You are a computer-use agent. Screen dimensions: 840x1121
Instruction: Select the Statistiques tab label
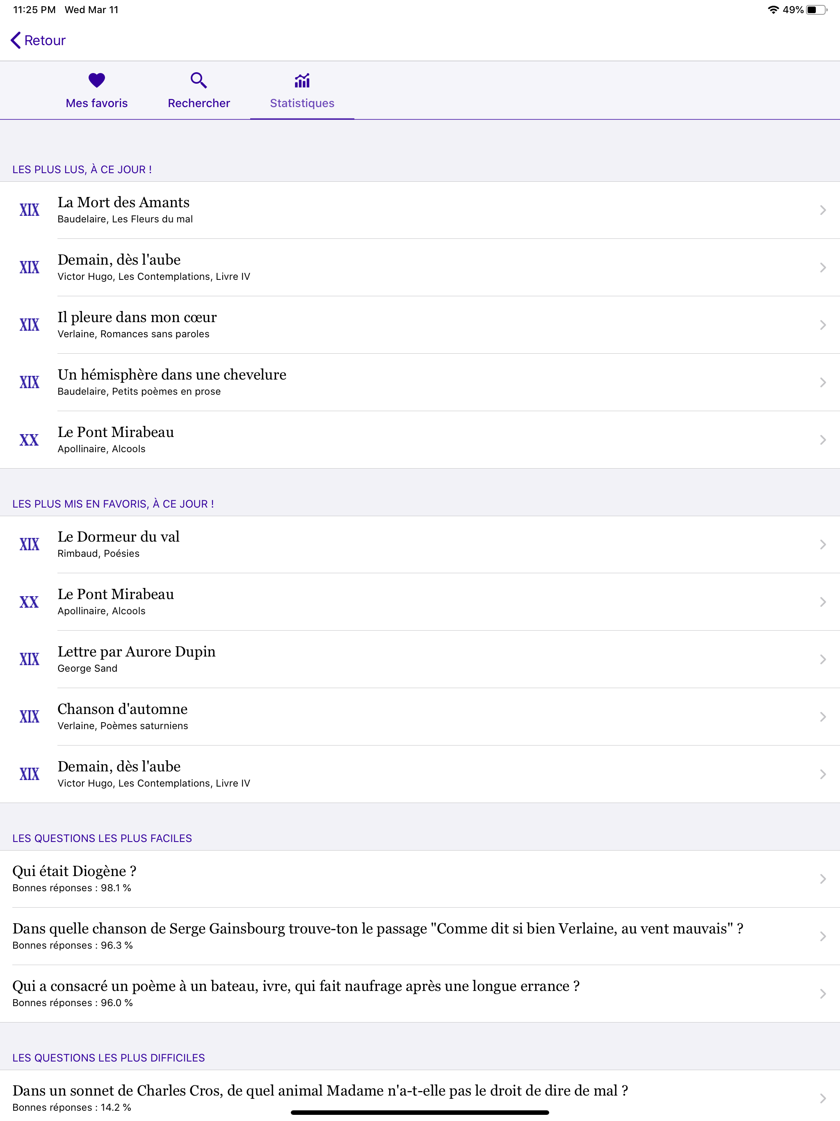pyautogui.click(x=302, y=103)
